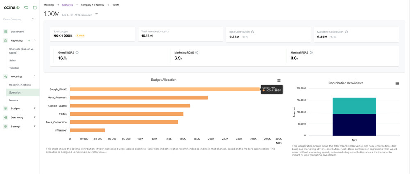Click the info icon next to Marketing ROAS

(x=197, y=53)
